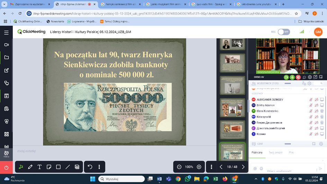Toggle microphone for ALEKSANDR SIZINSEV
Image resolution: width=327 pixels, height=184 pixels.
[x=311, y=100]
